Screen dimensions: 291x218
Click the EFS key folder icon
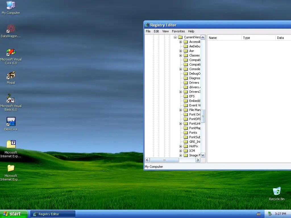(x=186, y=96)
